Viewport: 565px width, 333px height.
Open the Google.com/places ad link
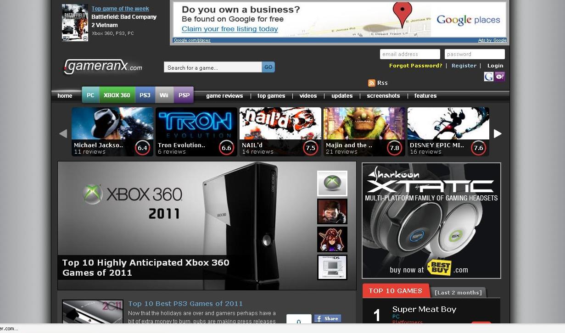pos(192,40)
